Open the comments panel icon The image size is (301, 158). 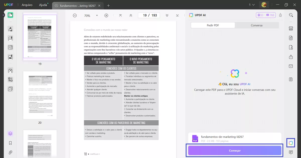tap(291, 152)
